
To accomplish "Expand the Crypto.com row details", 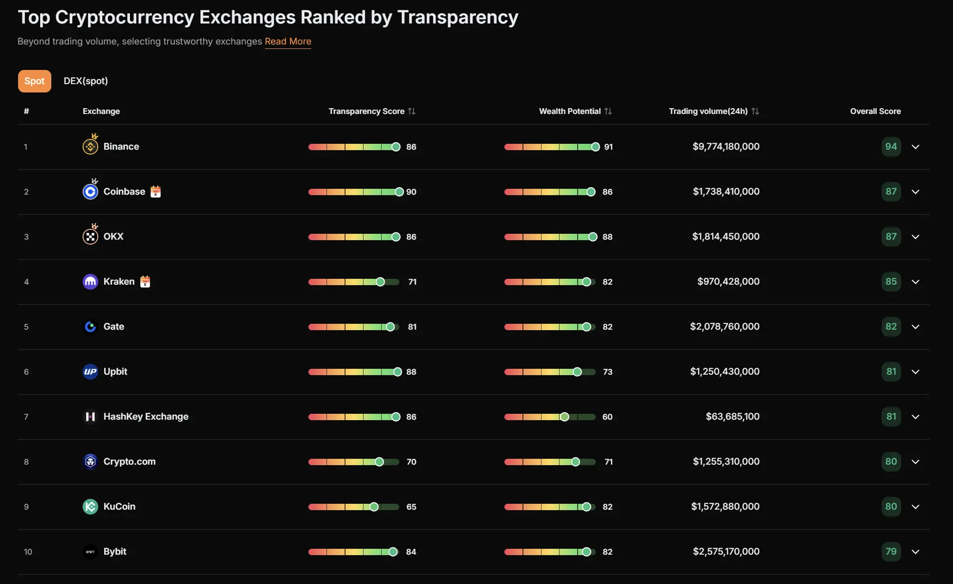I will 915,462.
